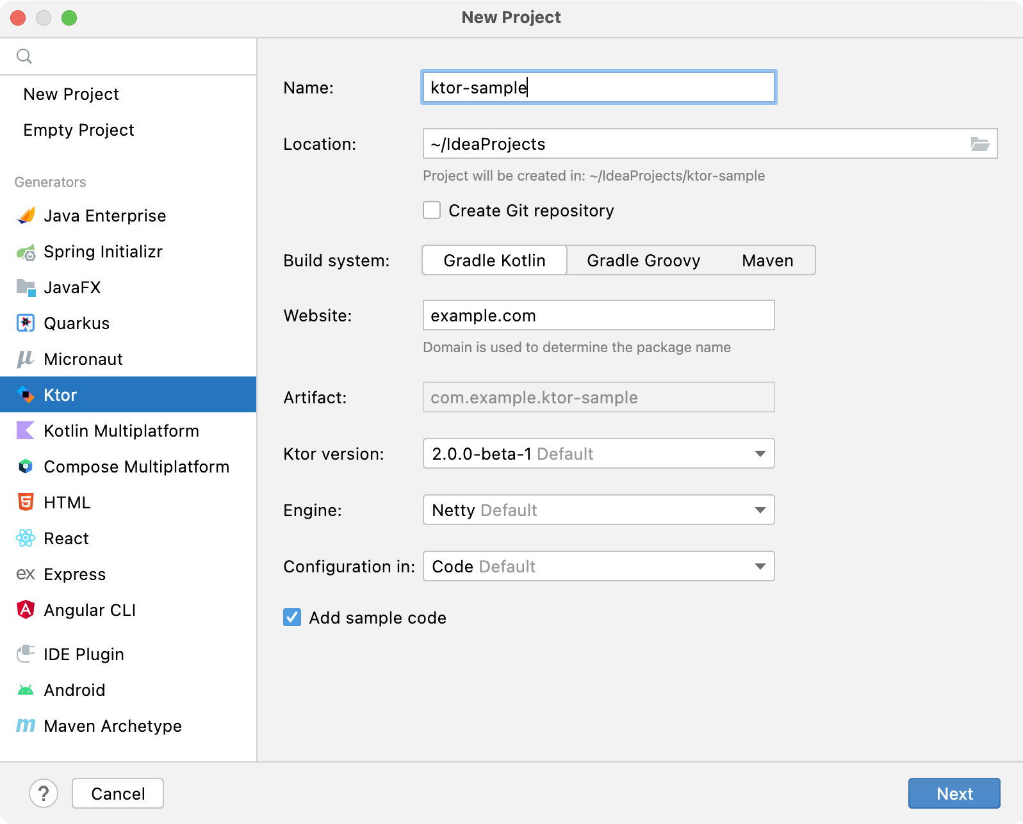Click the disabled Artifact field

pos(598,397)
